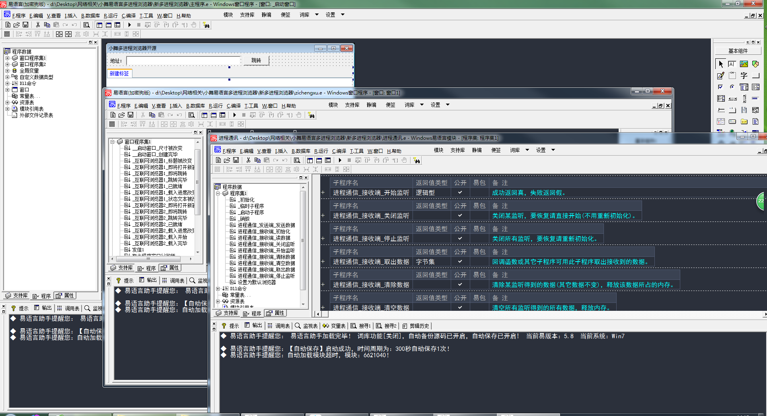
Task: Expand 自定义数据类型 node in main program tree
Action: point(7,77)
